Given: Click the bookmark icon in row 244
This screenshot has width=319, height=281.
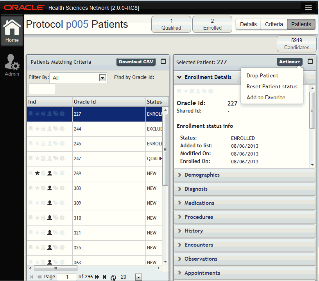Looking at the screenshot, I should [31, 129].
